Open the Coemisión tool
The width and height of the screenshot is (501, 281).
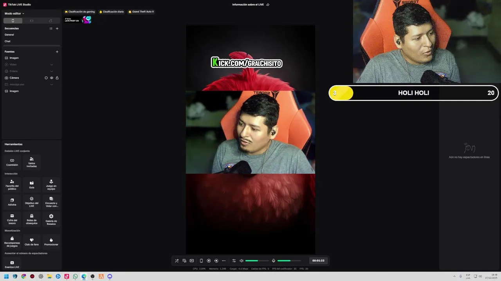12,162
